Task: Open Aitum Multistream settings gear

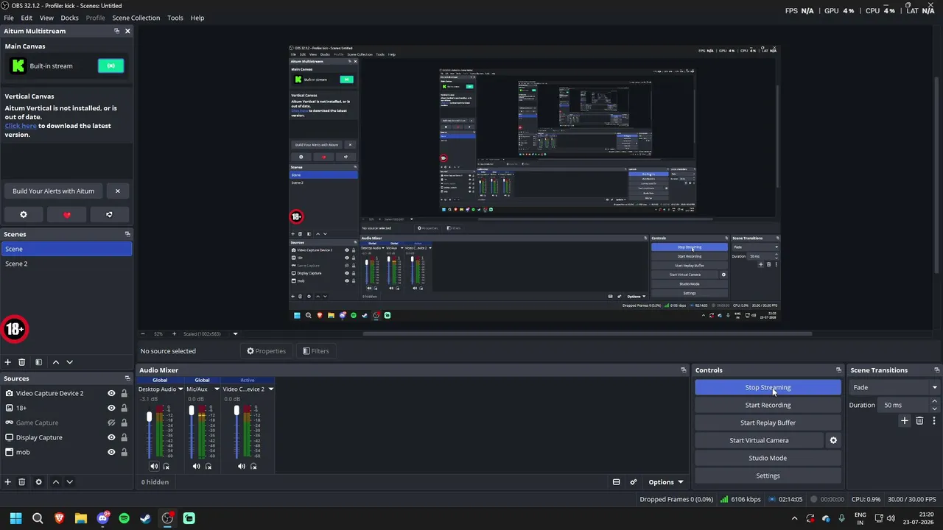Action: point(24,214)
